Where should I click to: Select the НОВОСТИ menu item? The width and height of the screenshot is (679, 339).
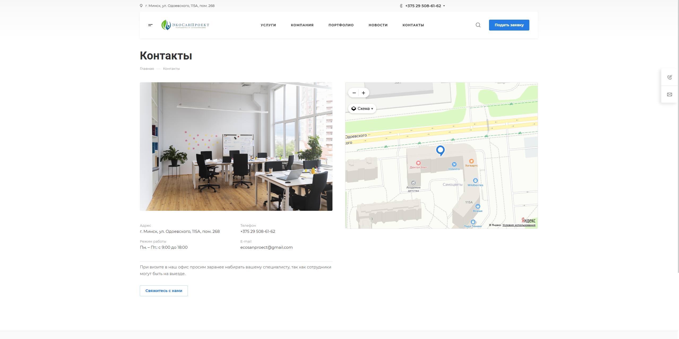pyautogui.click(x=378, y=25)
